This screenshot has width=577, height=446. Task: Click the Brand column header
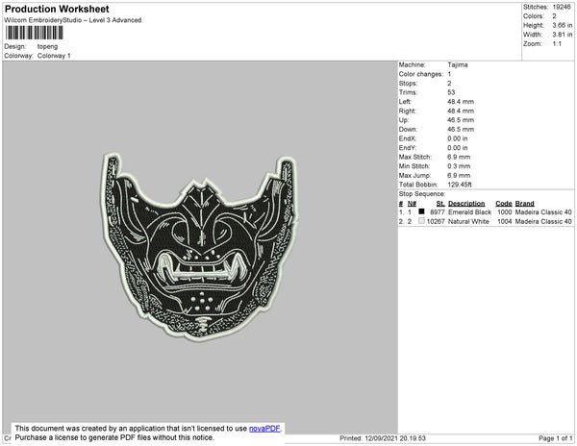(524, 204)
